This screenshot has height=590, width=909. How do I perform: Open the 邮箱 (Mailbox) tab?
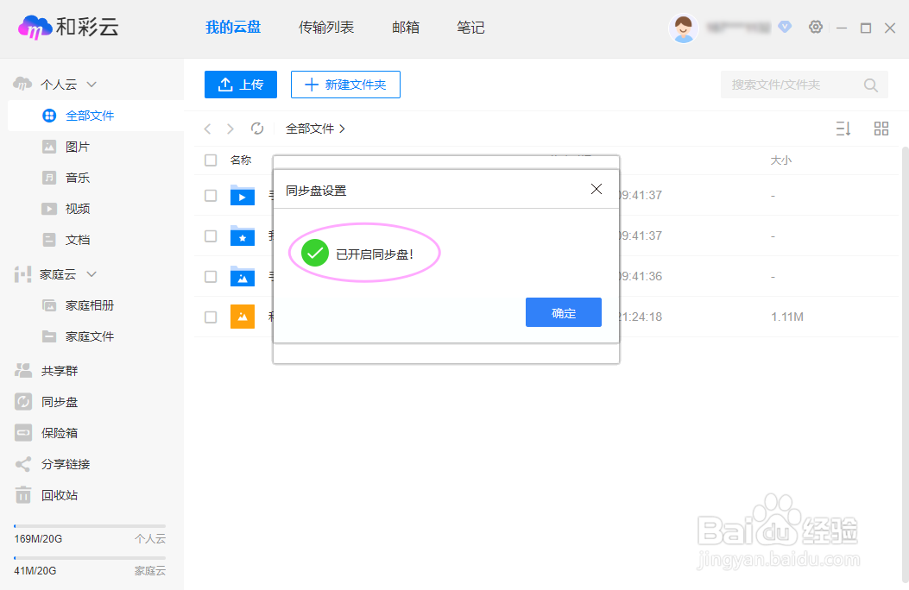click(x=405, y=27)
